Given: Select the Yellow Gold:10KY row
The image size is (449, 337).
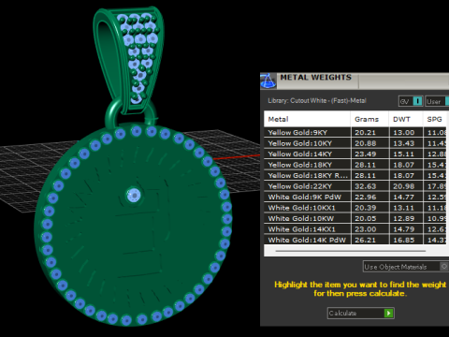Looking at the screenshot, I should (355, 143).
